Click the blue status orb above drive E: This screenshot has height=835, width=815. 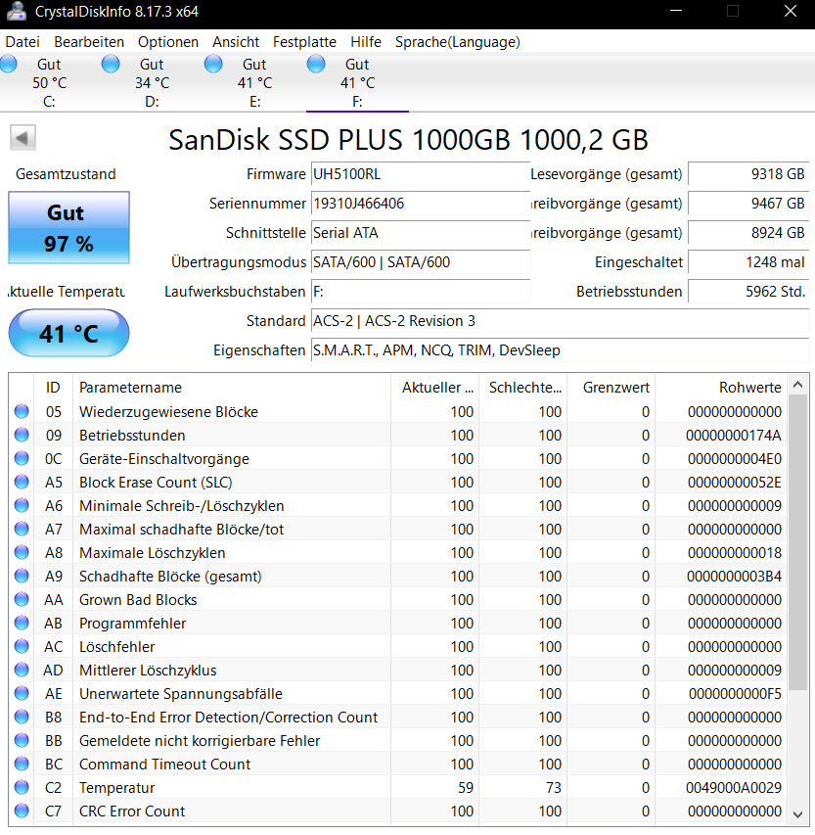213,64
